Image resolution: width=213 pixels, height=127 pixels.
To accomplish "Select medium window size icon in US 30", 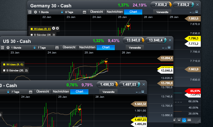I will [166, 48].
